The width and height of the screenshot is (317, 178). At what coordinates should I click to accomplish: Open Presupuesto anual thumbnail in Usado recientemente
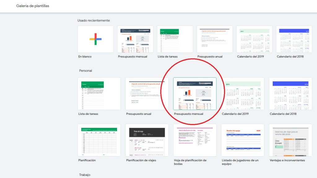point(215,39)
